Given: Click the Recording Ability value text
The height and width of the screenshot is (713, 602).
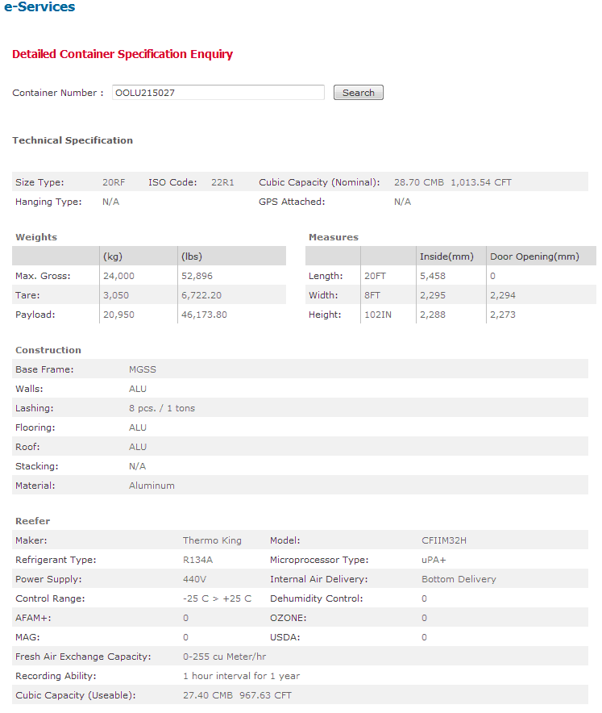Looking at the screenshot, I should (241, 676).
